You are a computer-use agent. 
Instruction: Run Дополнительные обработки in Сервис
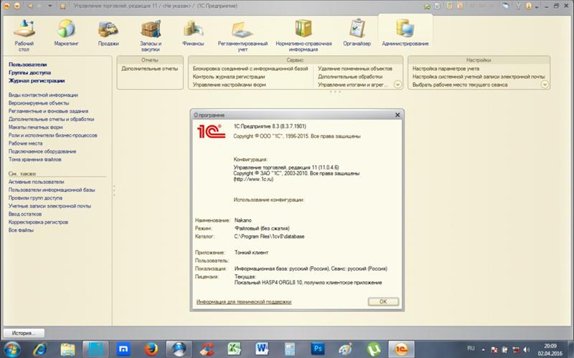tap(350, 77)
